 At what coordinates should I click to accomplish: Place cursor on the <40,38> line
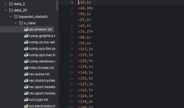(x=85, y=8)
